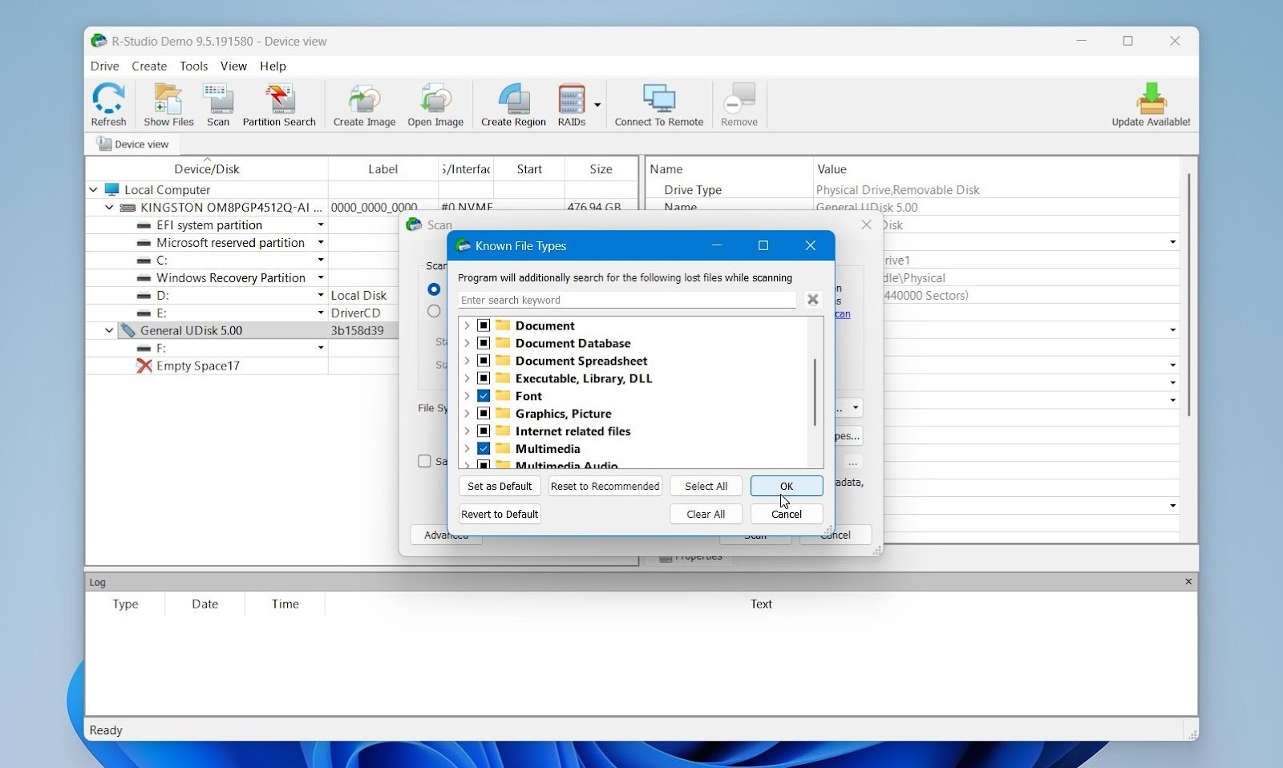Open the Tools menu

coord(194,67)
